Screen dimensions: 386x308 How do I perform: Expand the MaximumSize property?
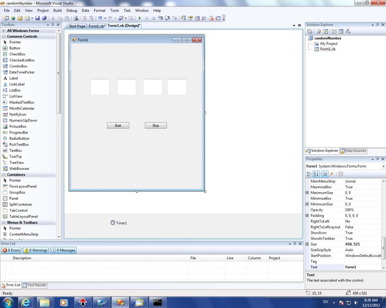(307, 192)
